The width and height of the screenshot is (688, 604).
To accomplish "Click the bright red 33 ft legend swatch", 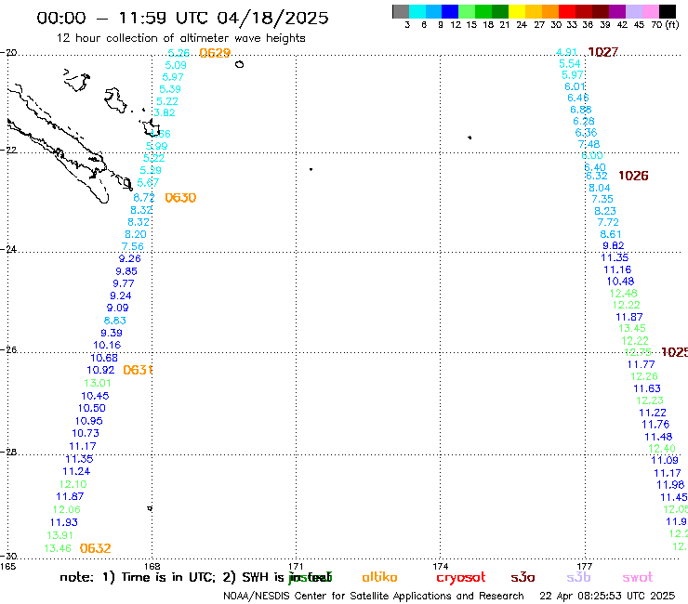I will click(566, 11).
